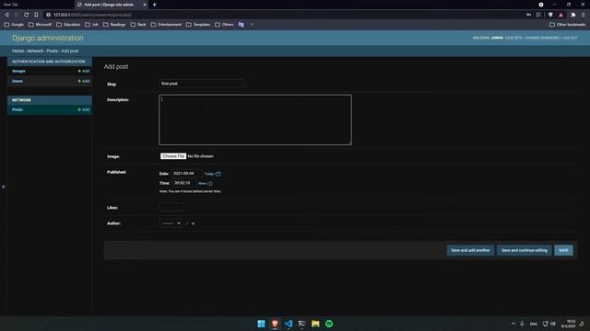Go to Network in the breadcrumb
The image size is (590, 331).
[x=35, y=51]
